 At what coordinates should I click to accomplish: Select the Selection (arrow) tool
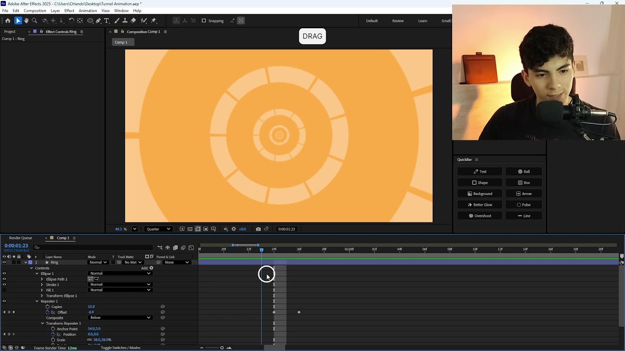[18, 20]
